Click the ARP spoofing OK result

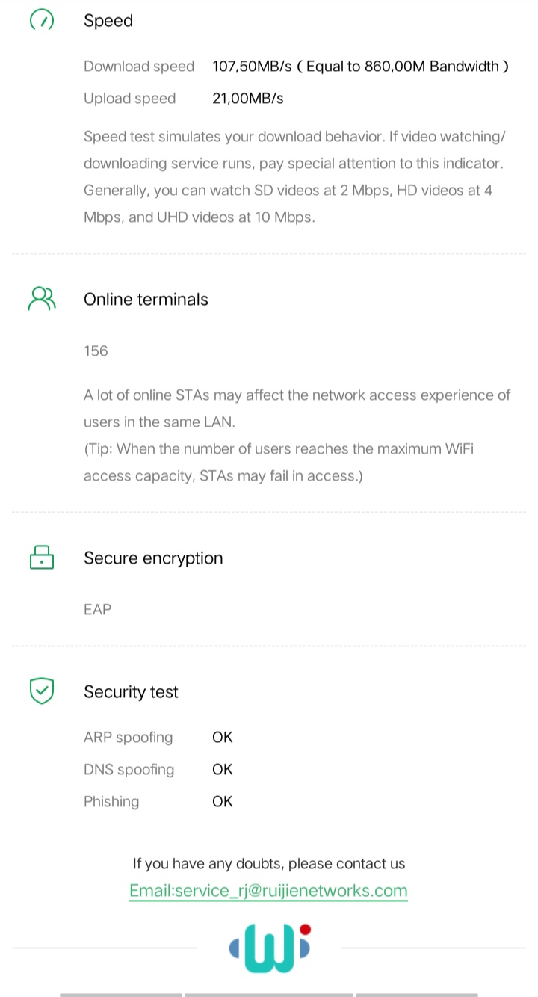223,738
